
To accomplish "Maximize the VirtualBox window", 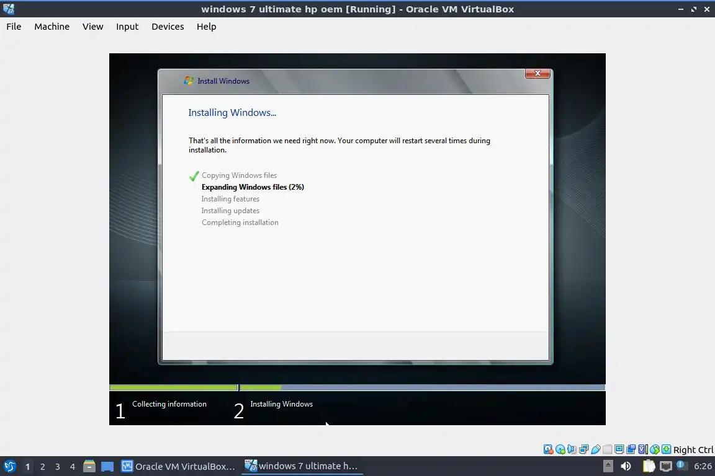I will coord(693,9).
